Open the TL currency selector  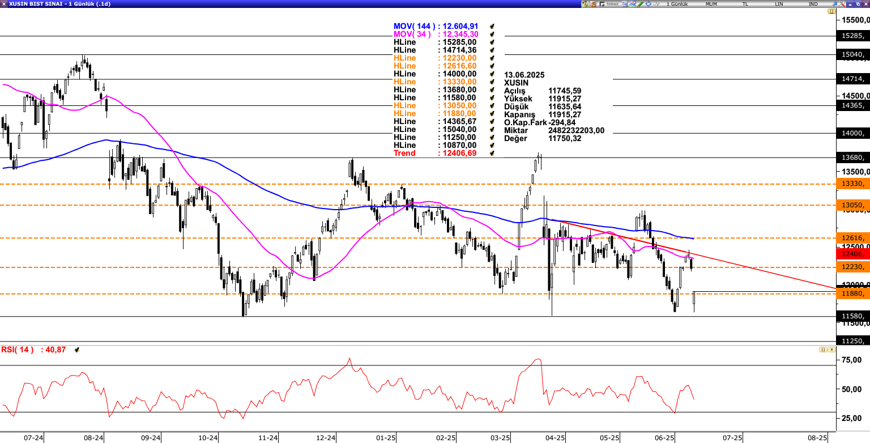point(745,4)
